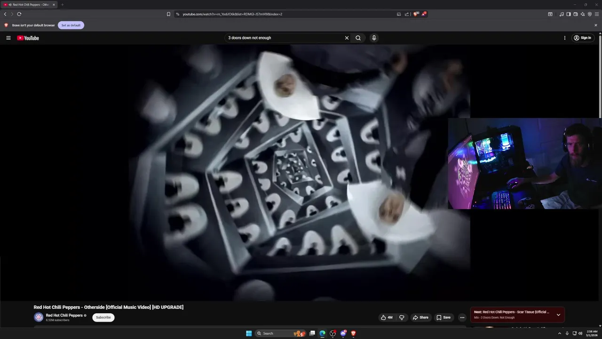Open the clock and calendar flyout
The height and width of the screenshot is (339, 602).
(x=592, y=333)
